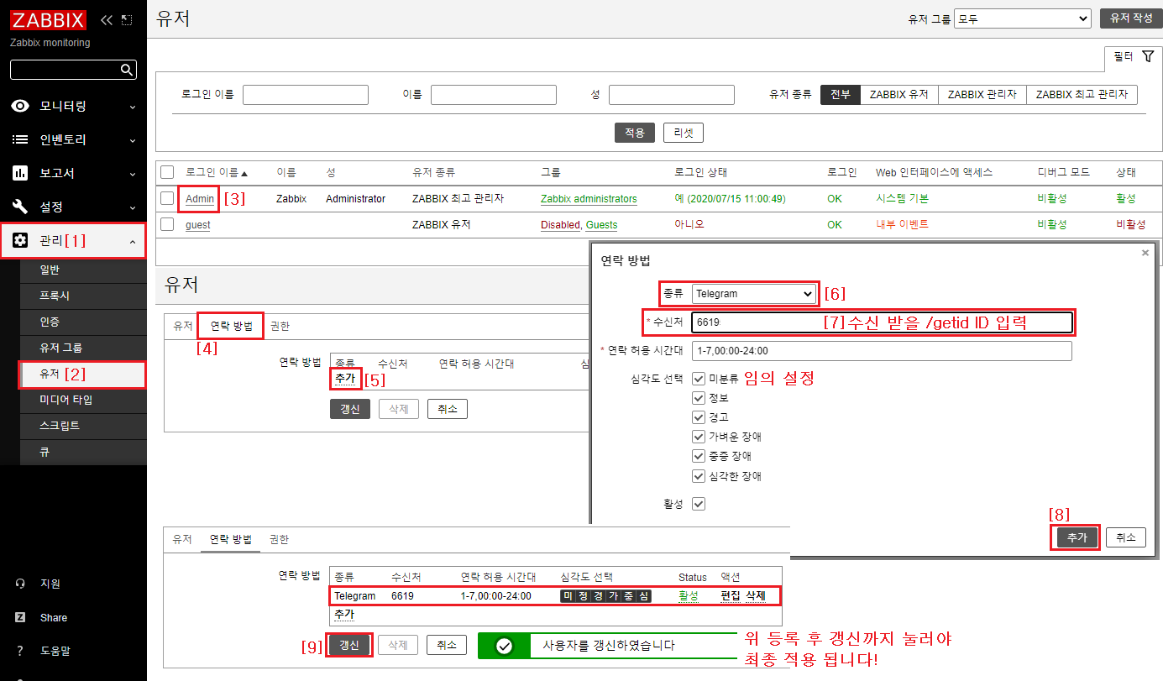
Task: Click the search magnifier icon
Action: pyautogui.click(x=126, y=70)
